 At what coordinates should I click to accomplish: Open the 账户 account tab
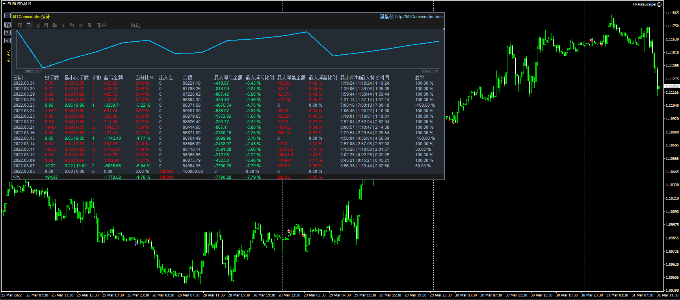101,25
